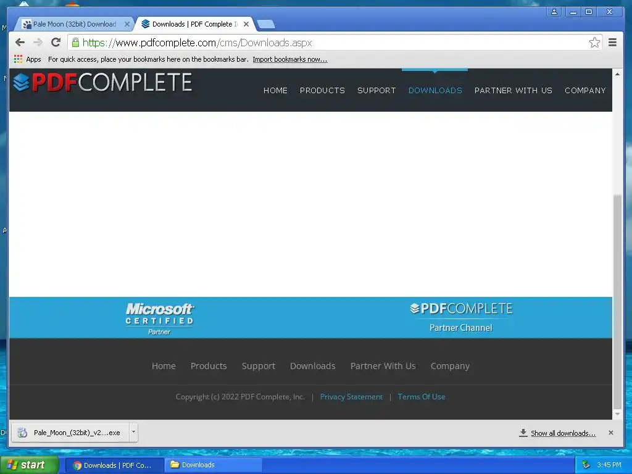Click the scrollbar up arrow
The height and width of the screenshot is (474, 632).
[x=617, y=74]
